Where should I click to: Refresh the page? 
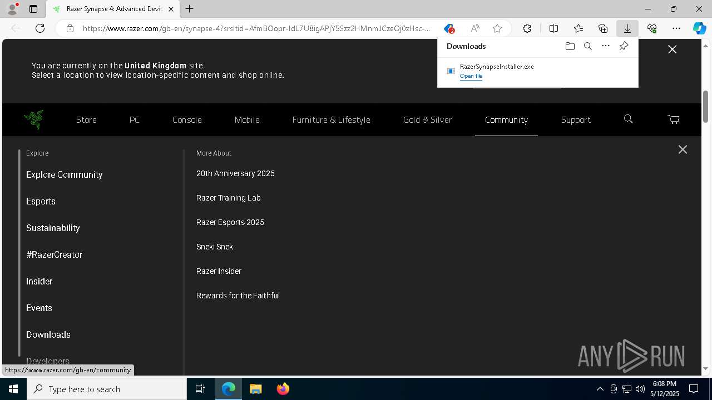click(40, 28)
